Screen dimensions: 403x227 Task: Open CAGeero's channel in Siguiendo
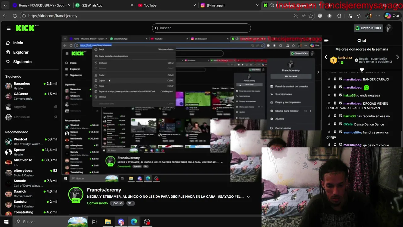click(x=31, y=96)
